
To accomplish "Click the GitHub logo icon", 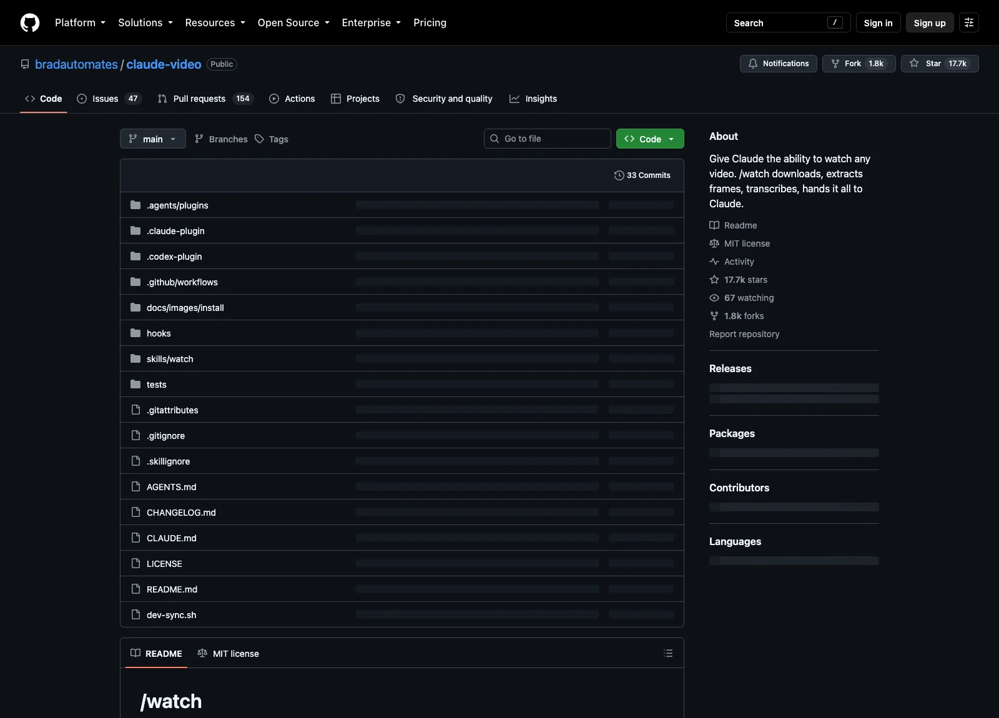I will pyautogui.click(x=30, y=22).
